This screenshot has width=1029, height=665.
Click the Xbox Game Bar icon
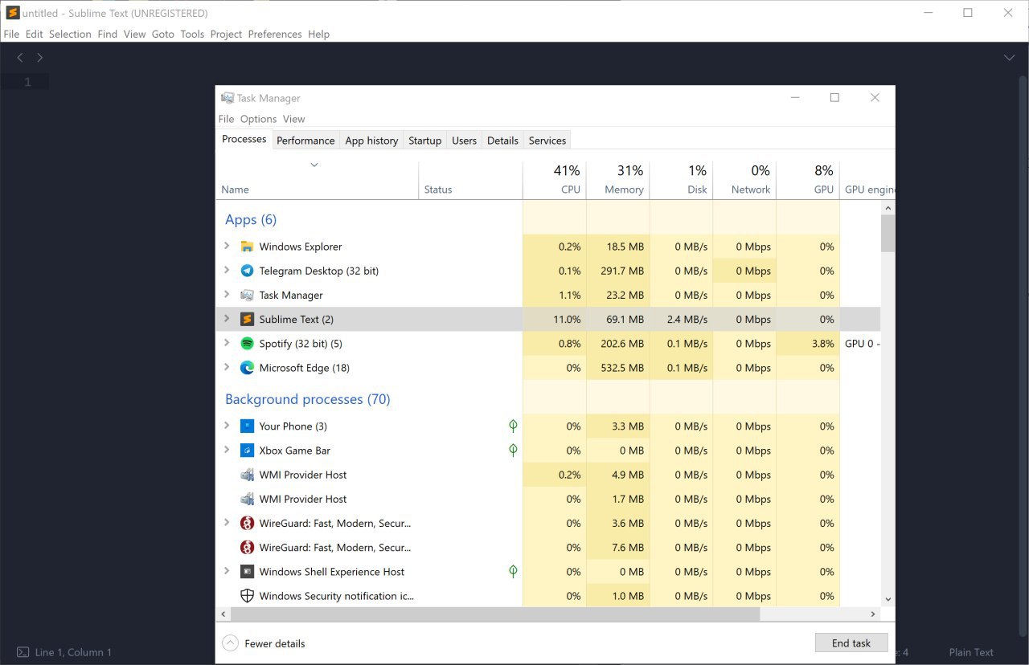click(x=247, y=451)
